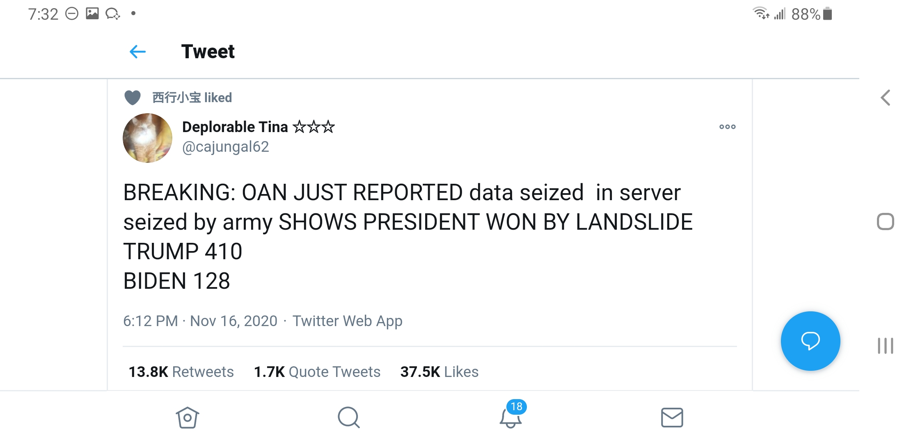Image resolution: width=911 pixels, height=443 pixels.
Task: View the 13.8K Retweets list
Action: [181, 372]
